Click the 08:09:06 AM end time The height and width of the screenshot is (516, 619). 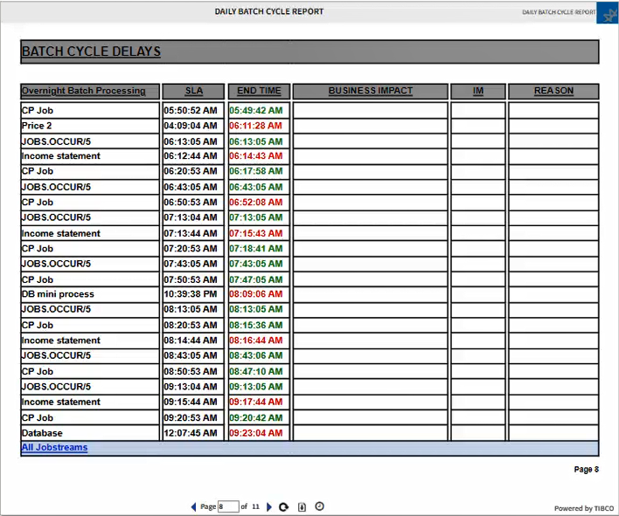256,294
